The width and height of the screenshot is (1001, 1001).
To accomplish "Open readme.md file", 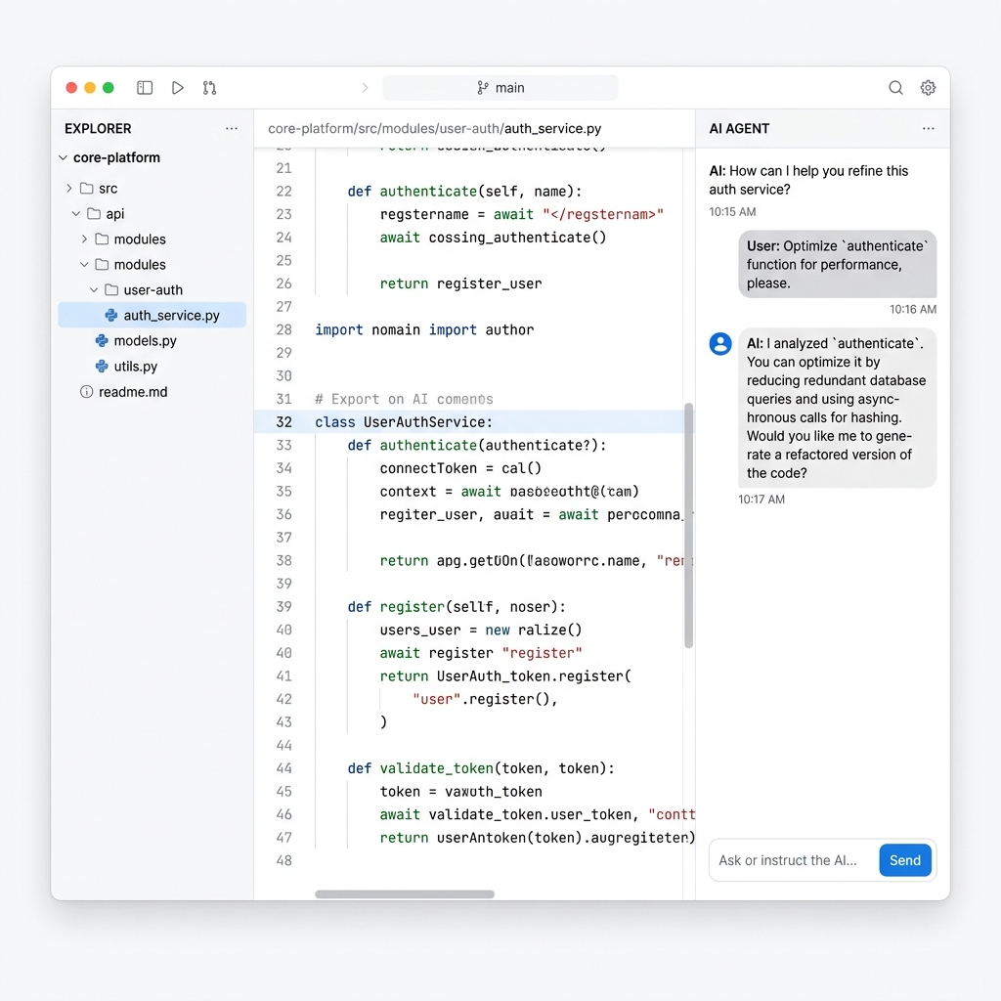I will (x=133, y=392).
